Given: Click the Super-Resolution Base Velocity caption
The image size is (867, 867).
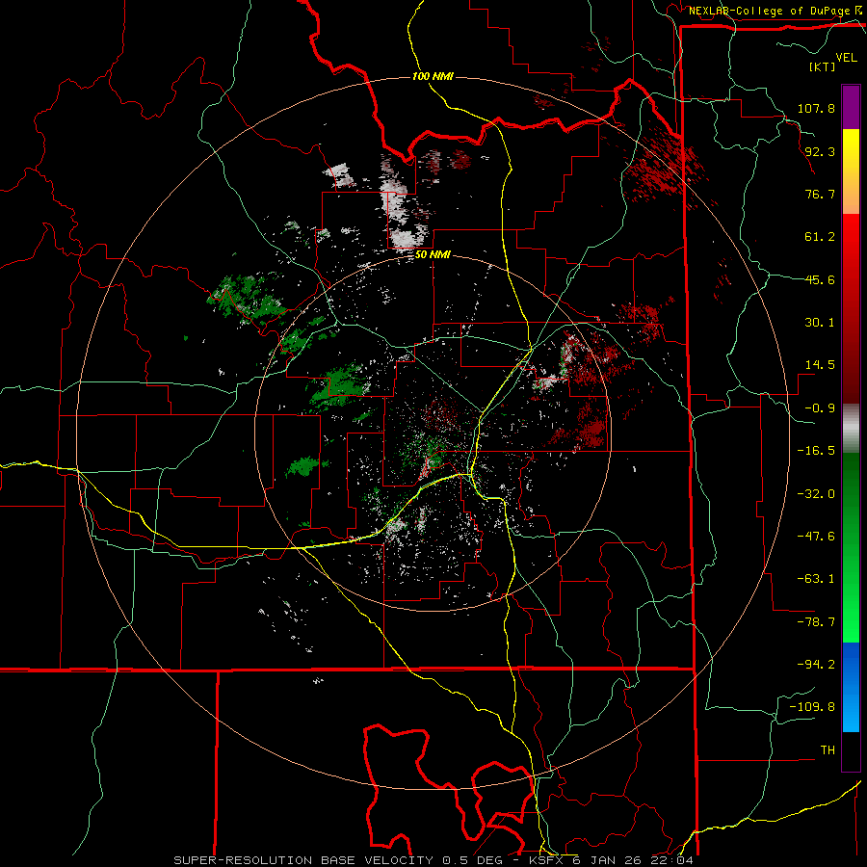Looking at the screenshot, I should pyautogui.click(x=433, y=860).
